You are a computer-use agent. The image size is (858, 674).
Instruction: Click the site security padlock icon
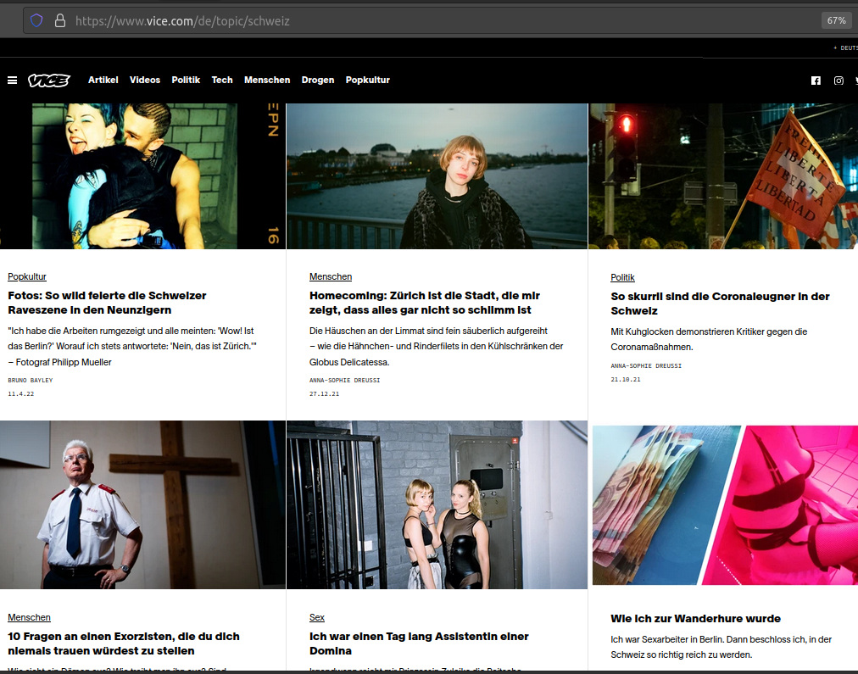60,21
